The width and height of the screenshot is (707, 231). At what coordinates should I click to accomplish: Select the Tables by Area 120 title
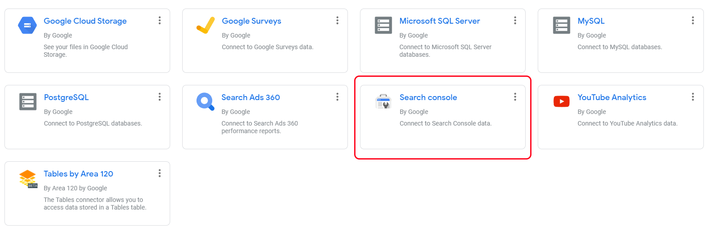[x=78, y=174]
